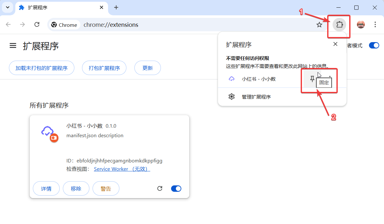Click the 警告 button on extension card

tap(106, 188)
